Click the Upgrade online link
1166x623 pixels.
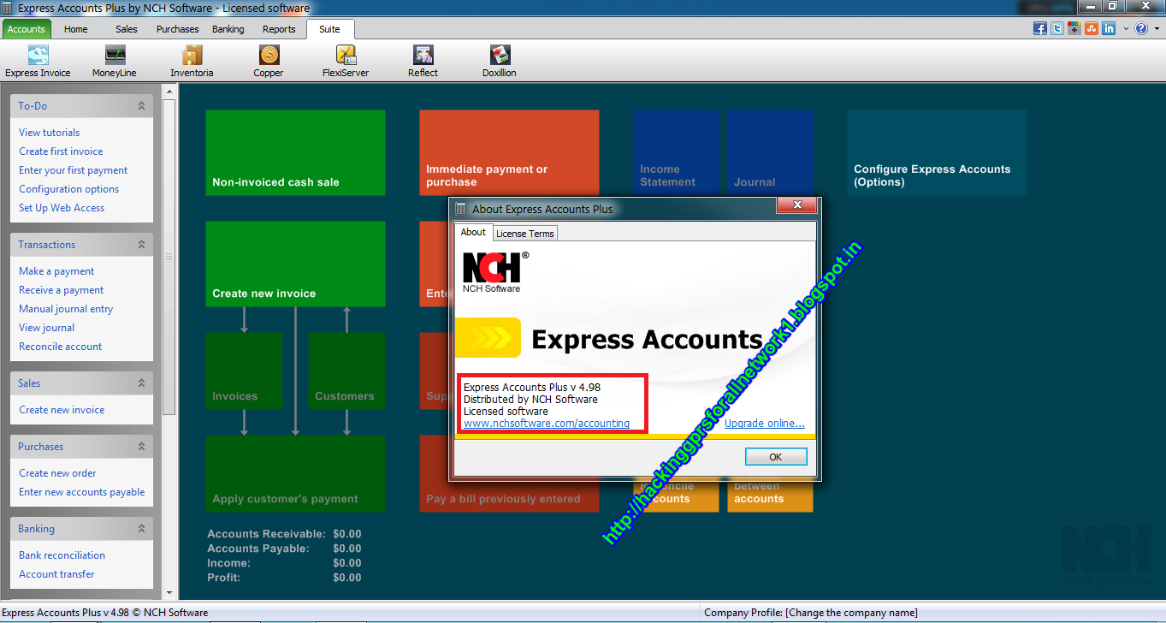click(x=765, y=424)
